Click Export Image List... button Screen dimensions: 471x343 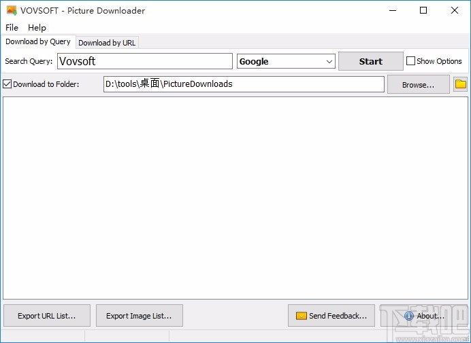[139, 316]
